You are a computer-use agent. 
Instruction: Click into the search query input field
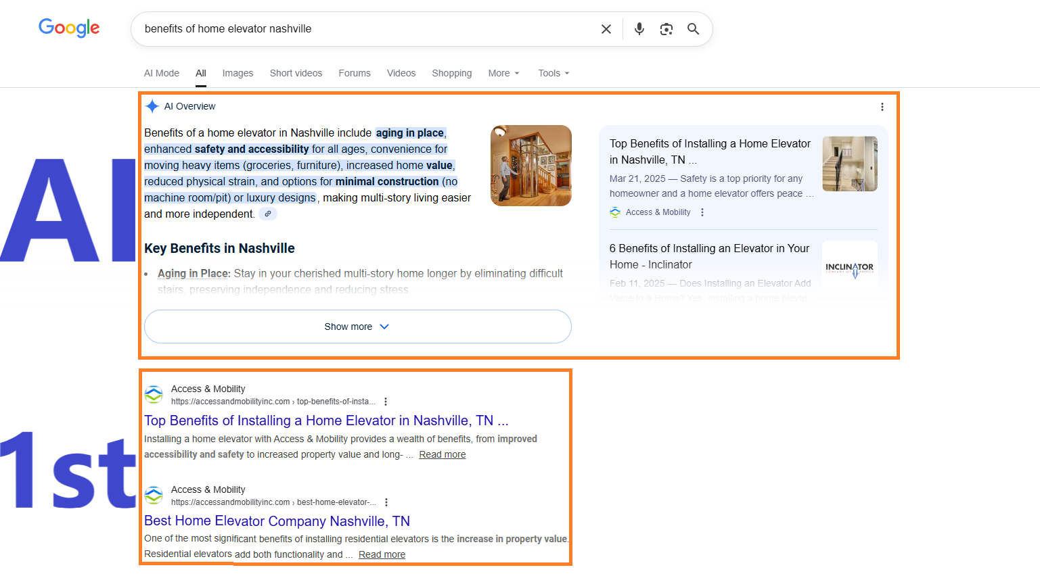365,29
